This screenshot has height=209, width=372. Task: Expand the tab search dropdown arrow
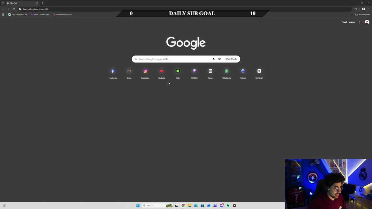click(x=3, y=3)
